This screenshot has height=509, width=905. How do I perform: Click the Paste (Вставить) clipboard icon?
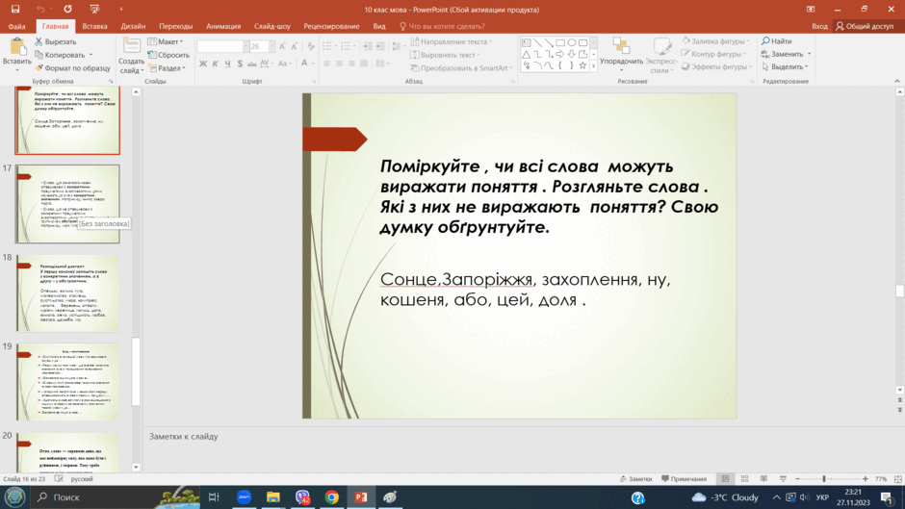pyautogui.click(x=16, y=47)
